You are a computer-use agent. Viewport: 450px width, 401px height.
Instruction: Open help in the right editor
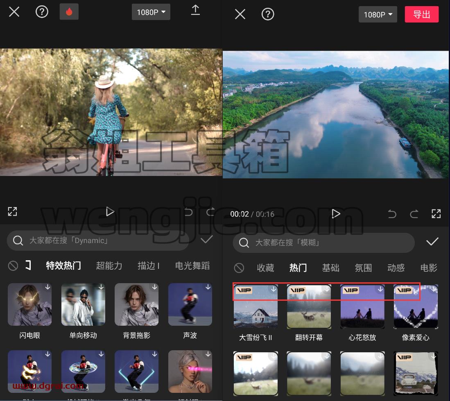click(268, 14)
